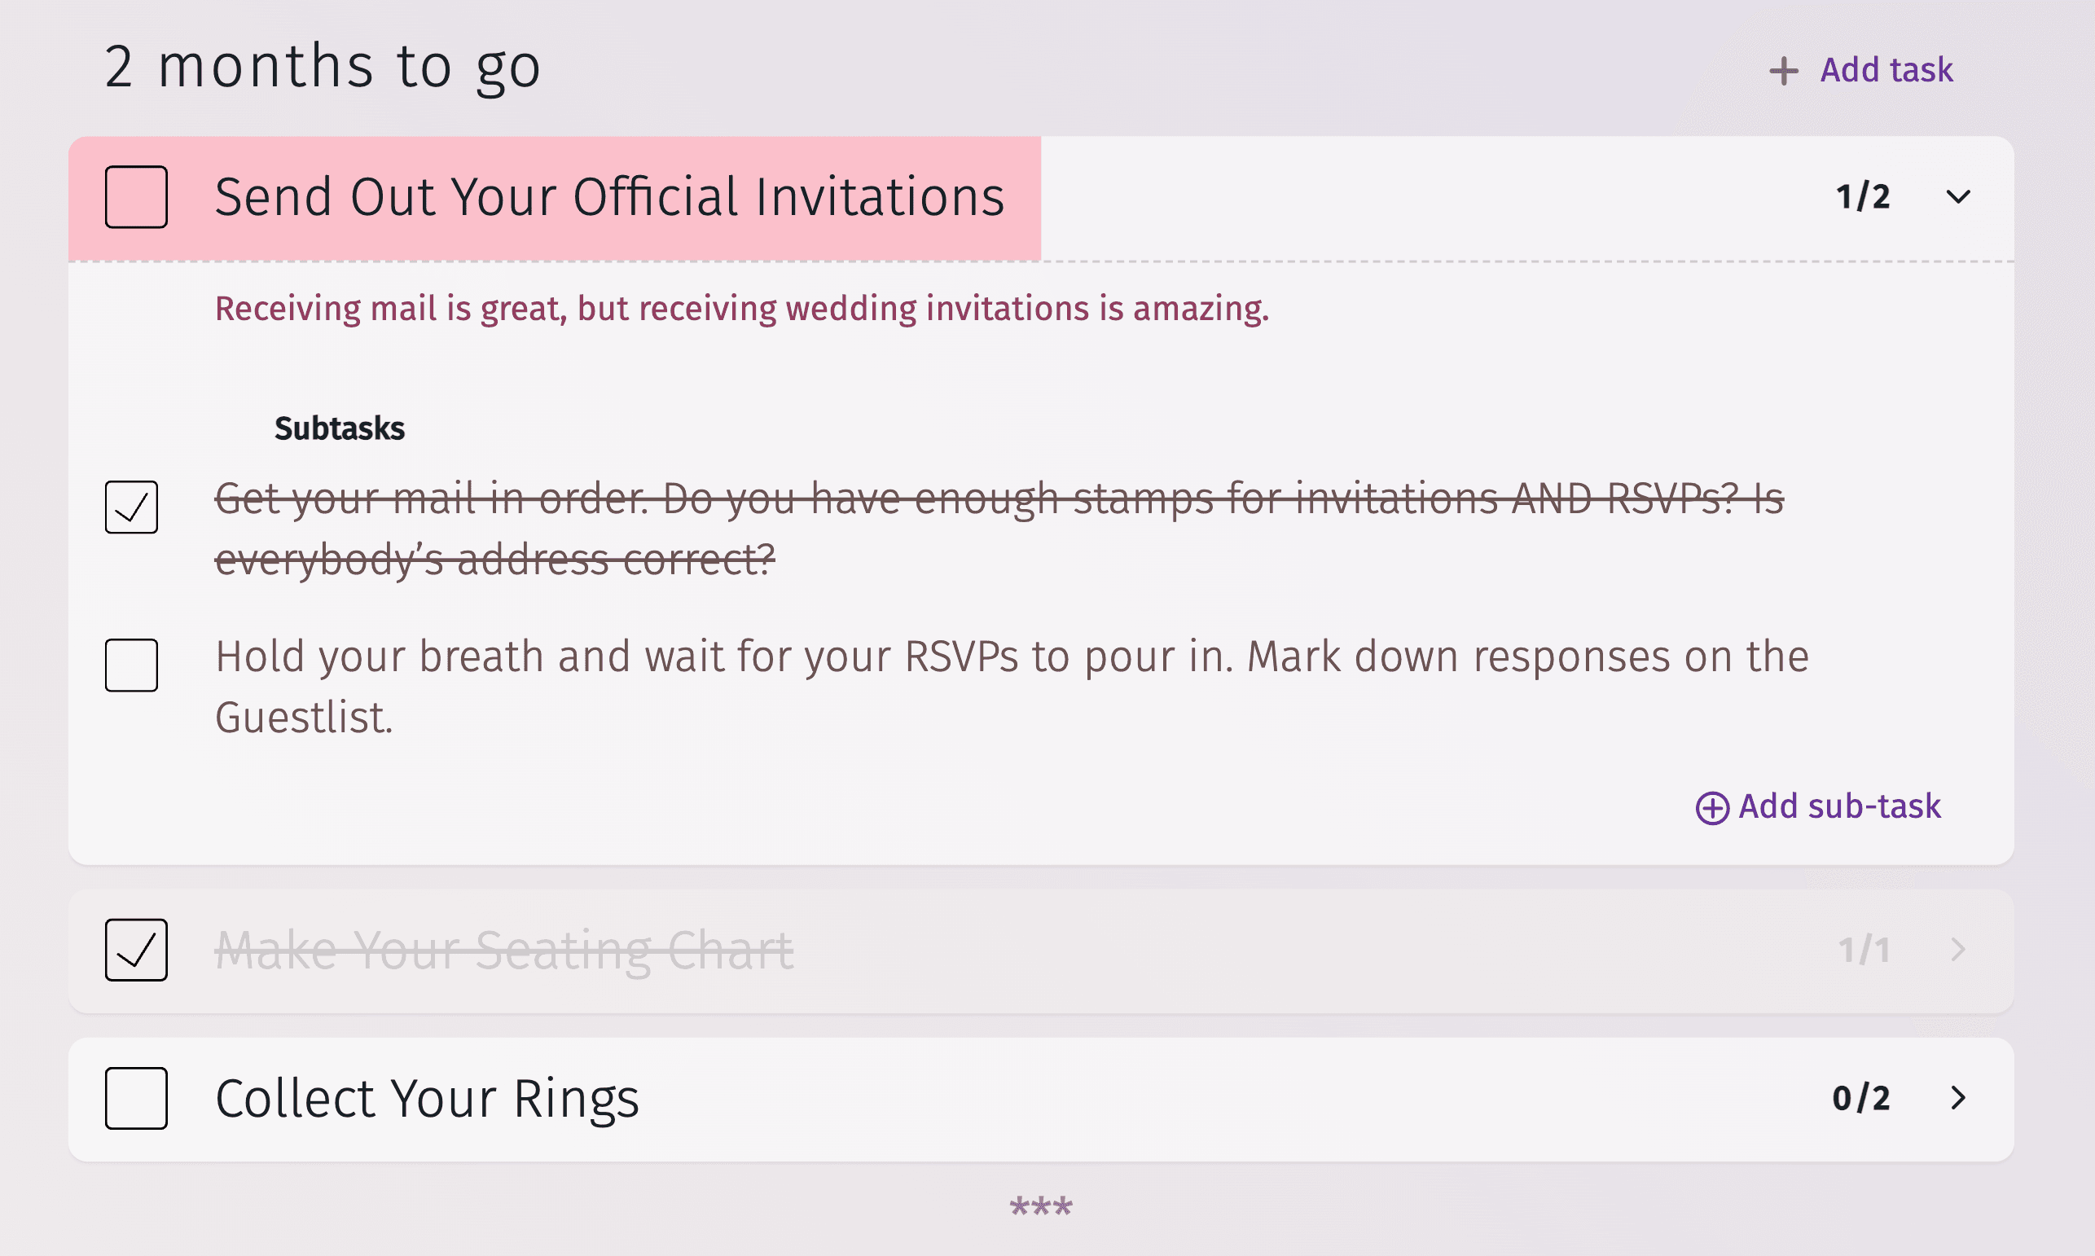Uncheck the 'Get your mail in order' subtask
The height and width of the screenshot is (1256, 2095).
(x=131, y=507)
